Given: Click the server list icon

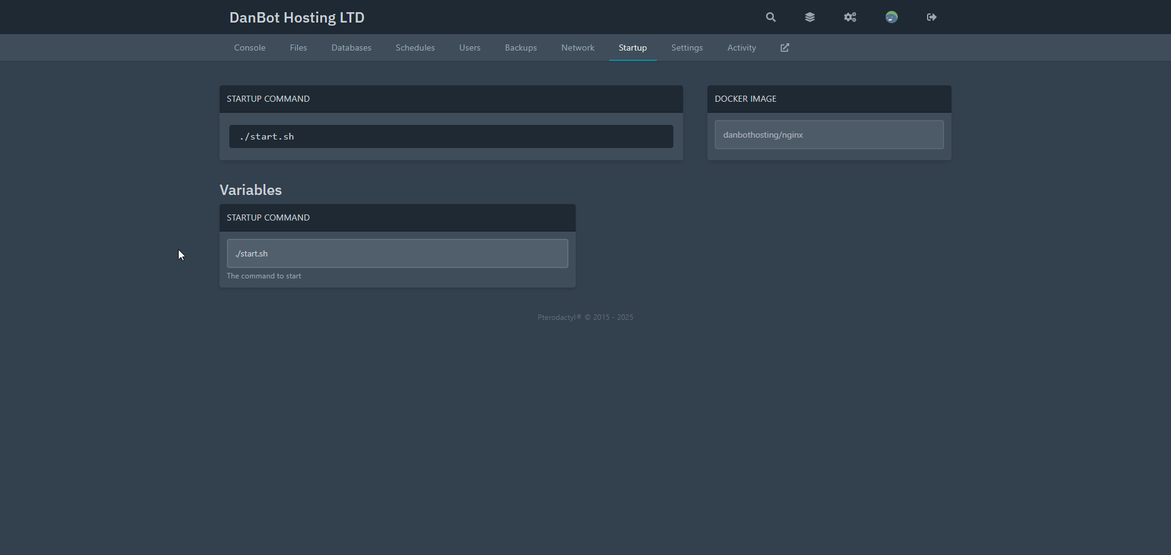Looking at the screenshot, I should (x=810, y=17).
